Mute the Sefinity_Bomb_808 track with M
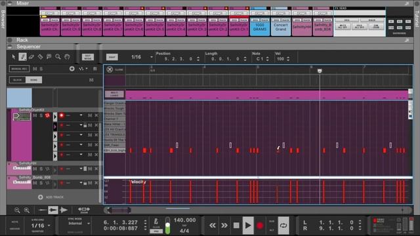 click(35, 183)
